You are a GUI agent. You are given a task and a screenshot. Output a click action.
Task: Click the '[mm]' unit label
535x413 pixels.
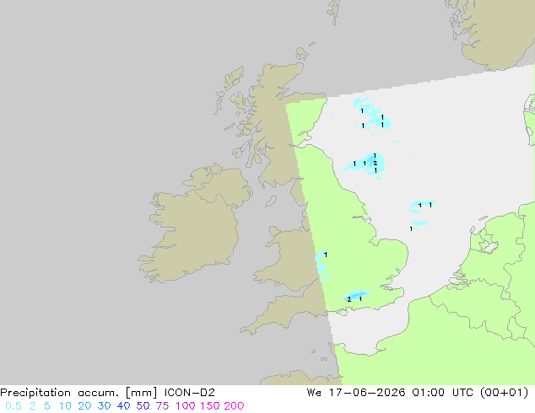(x=142, y=393)
